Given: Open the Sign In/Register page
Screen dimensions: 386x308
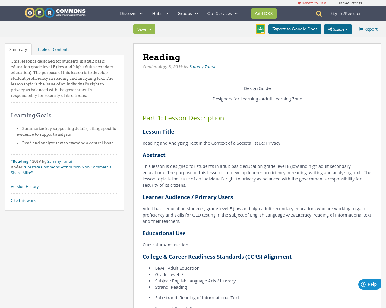Looking at the screenshot, I should (x=345, y=13).
